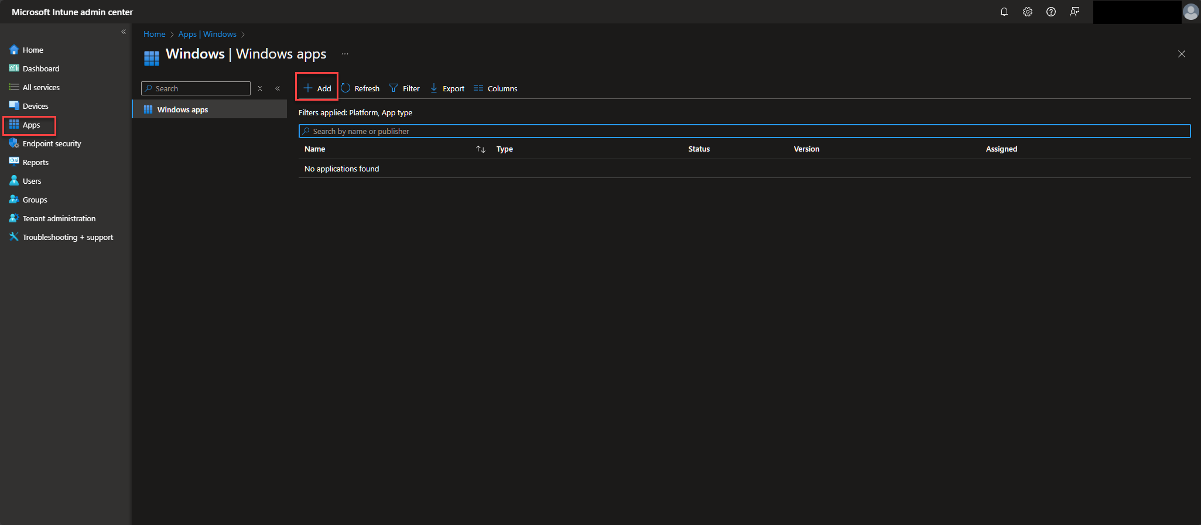Image resolution: width=1201 pixels, height=525 pixels.
Task: Click the Status column header
Action: click(699, 149)
